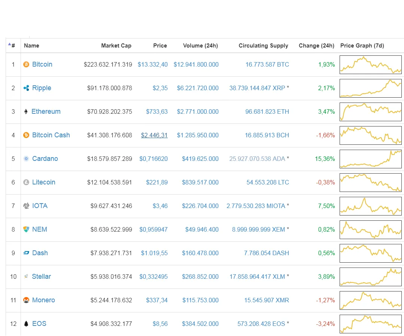Click Ripple volume $6.221.720.000
Screen dimensions: 404x336
pos(198,88)
